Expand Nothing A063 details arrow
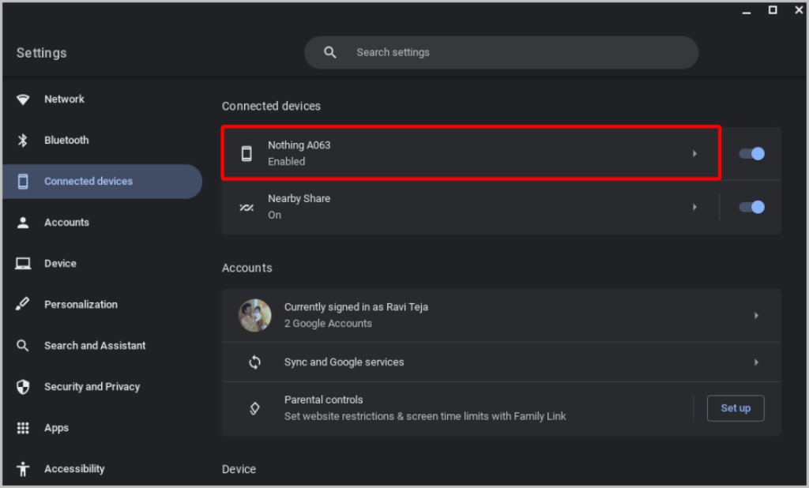This screenshot has width=809, height=488. click(x=695, y=154)
